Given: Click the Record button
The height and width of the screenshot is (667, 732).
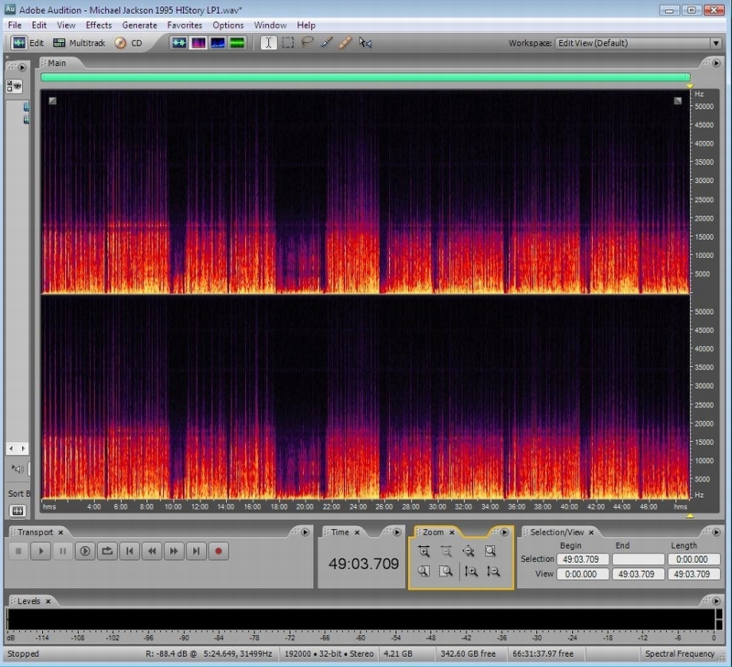Looking at the screenshot, I should click(x=218, y=551).
